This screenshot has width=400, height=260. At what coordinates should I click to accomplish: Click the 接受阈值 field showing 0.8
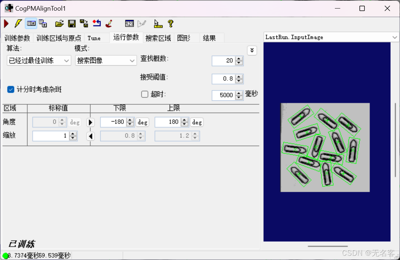point(223,79)
